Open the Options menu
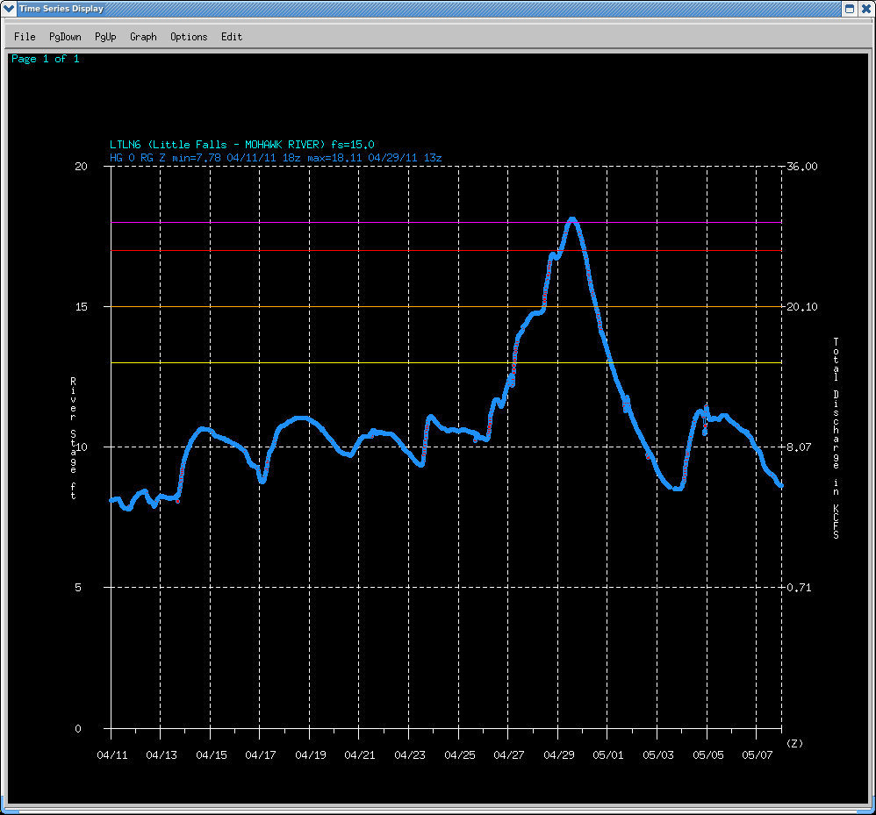 [189, 37]
